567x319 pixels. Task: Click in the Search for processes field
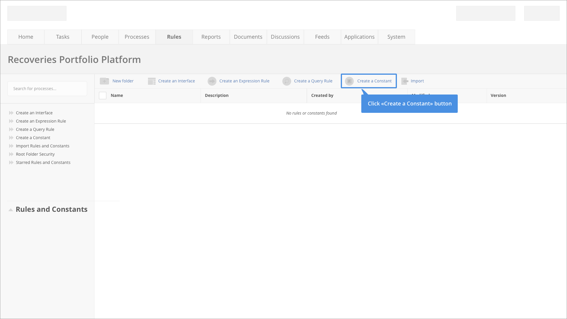[47, 89]
